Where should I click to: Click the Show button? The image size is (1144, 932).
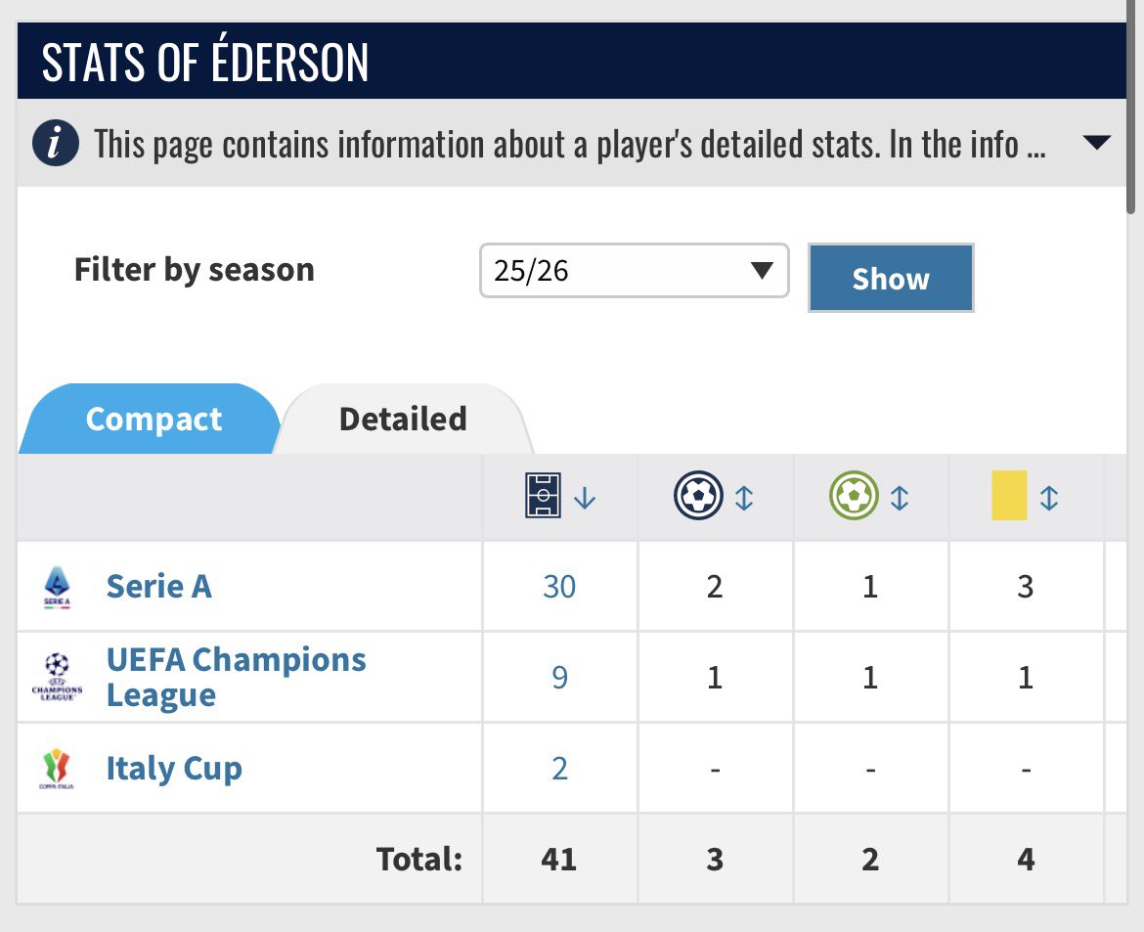click(x=891, y=278)
